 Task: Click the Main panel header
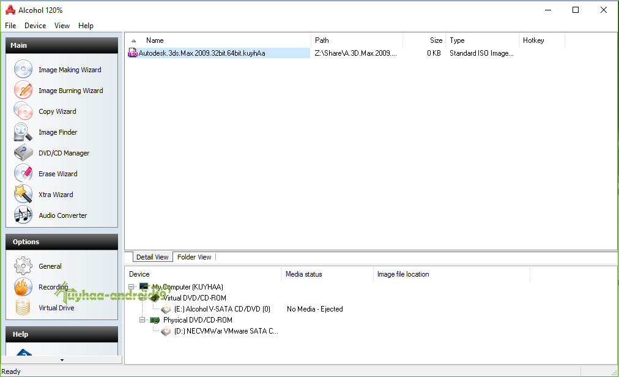point(62,45)
